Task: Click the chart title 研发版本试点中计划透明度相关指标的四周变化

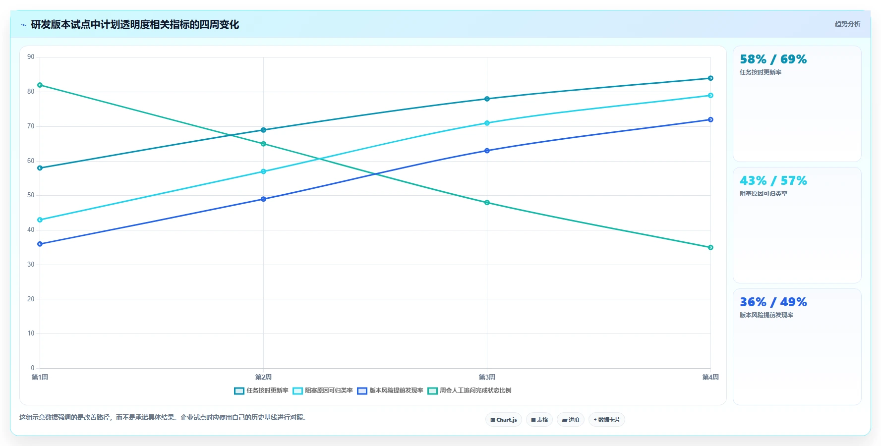Action: 135,25
